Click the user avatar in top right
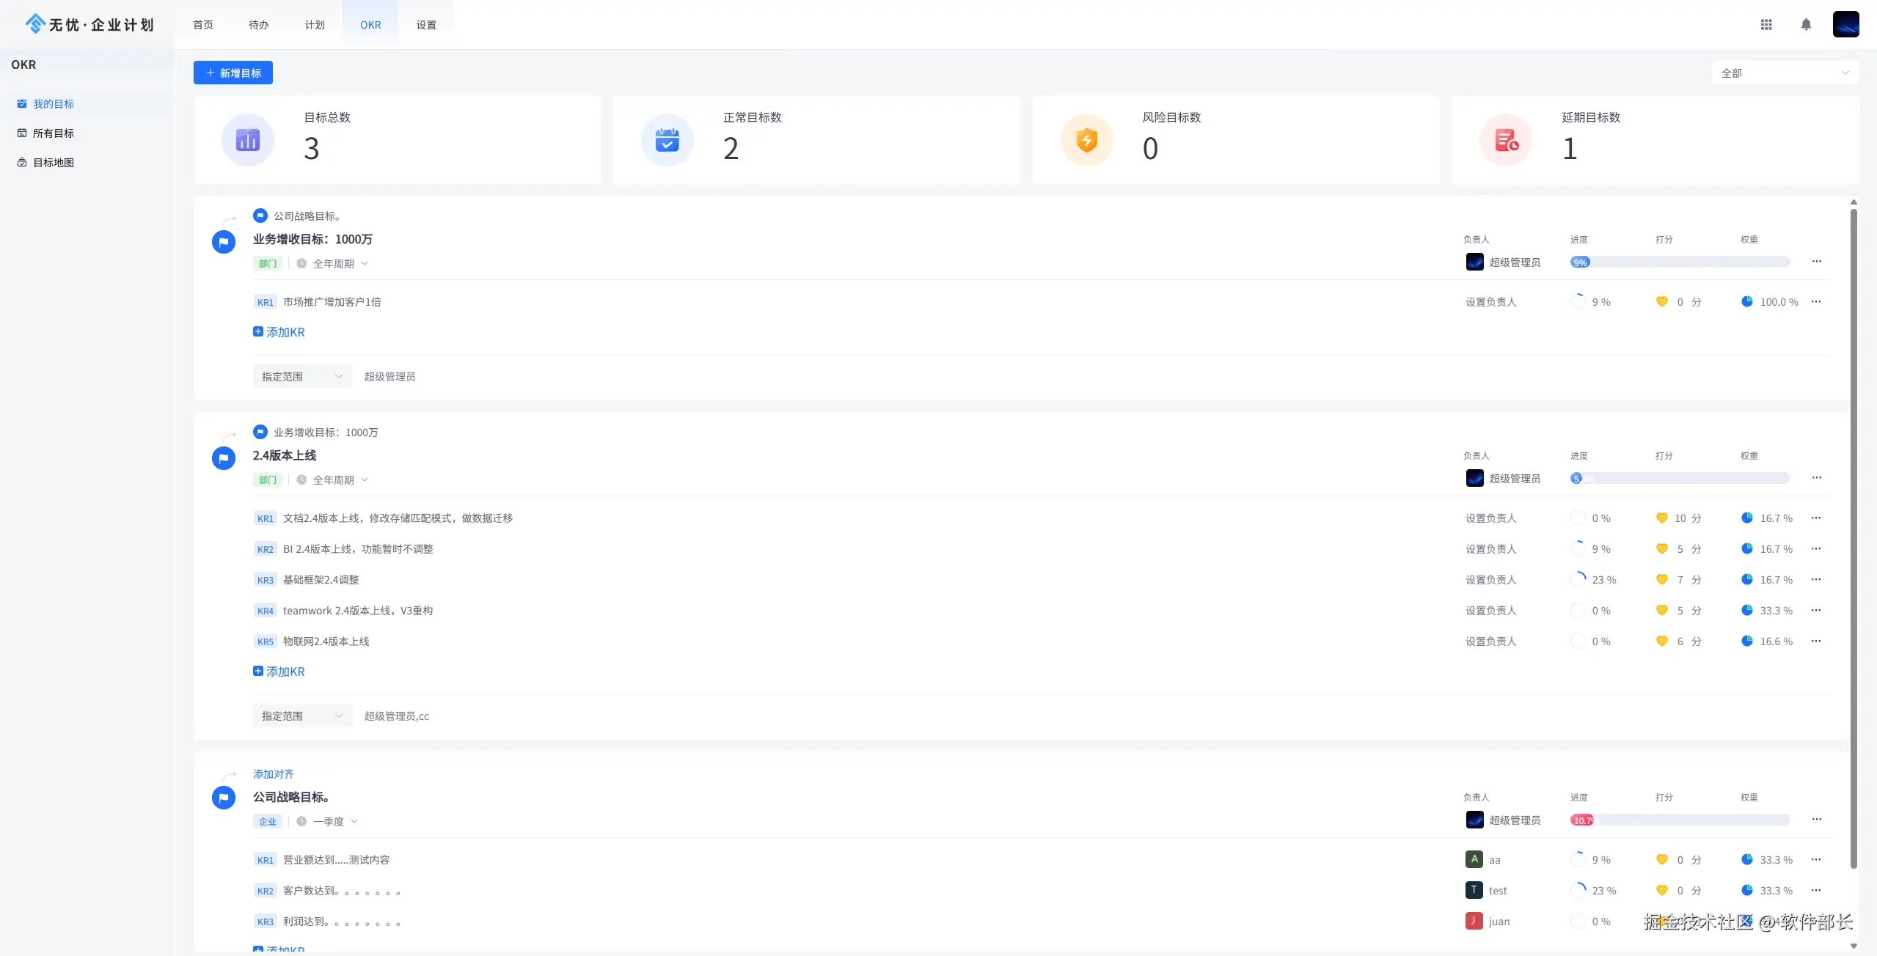This screenshot has width=1877, height=956. (x=1845, y=24)
